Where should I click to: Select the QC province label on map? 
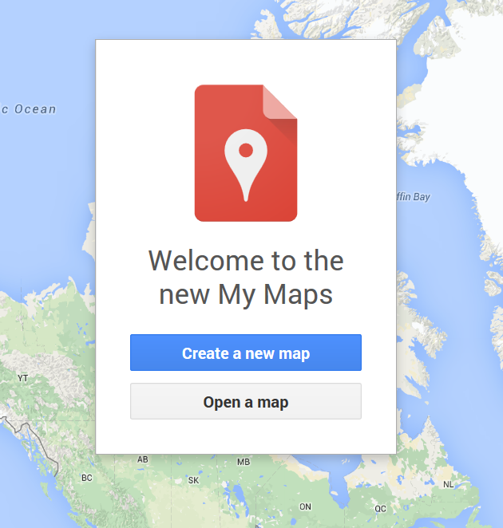pyautogui.click(x=380, y=509)
